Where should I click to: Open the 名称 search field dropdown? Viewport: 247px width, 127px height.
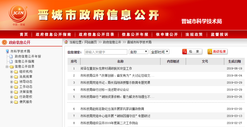point(138,52)
